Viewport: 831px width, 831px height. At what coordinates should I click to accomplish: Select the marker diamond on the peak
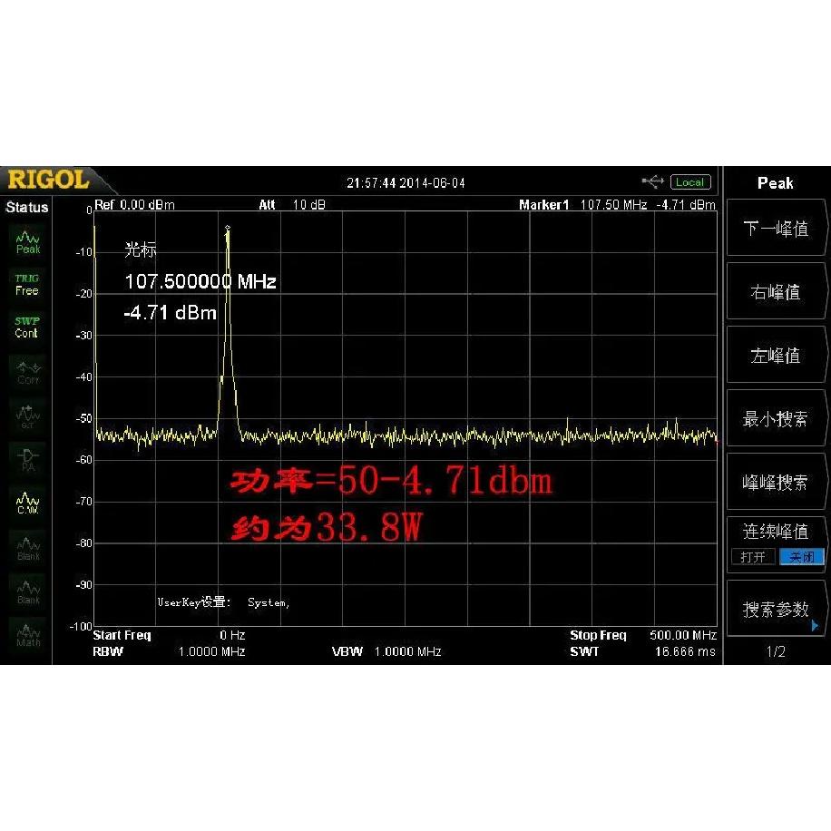228,228
